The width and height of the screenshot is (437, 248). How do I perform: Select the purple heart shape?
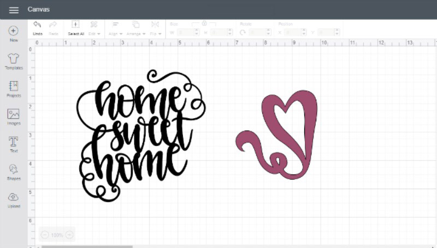pos(276,135)
